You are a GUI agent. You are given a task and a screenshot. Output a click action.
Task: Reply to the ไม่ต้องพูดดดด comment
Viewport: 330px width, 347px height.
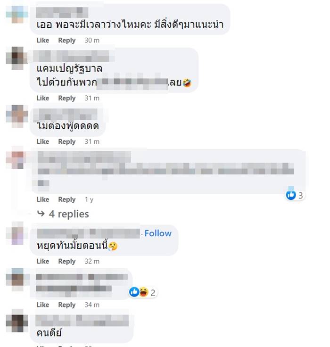pyautogui.click(x=67, y=141)
